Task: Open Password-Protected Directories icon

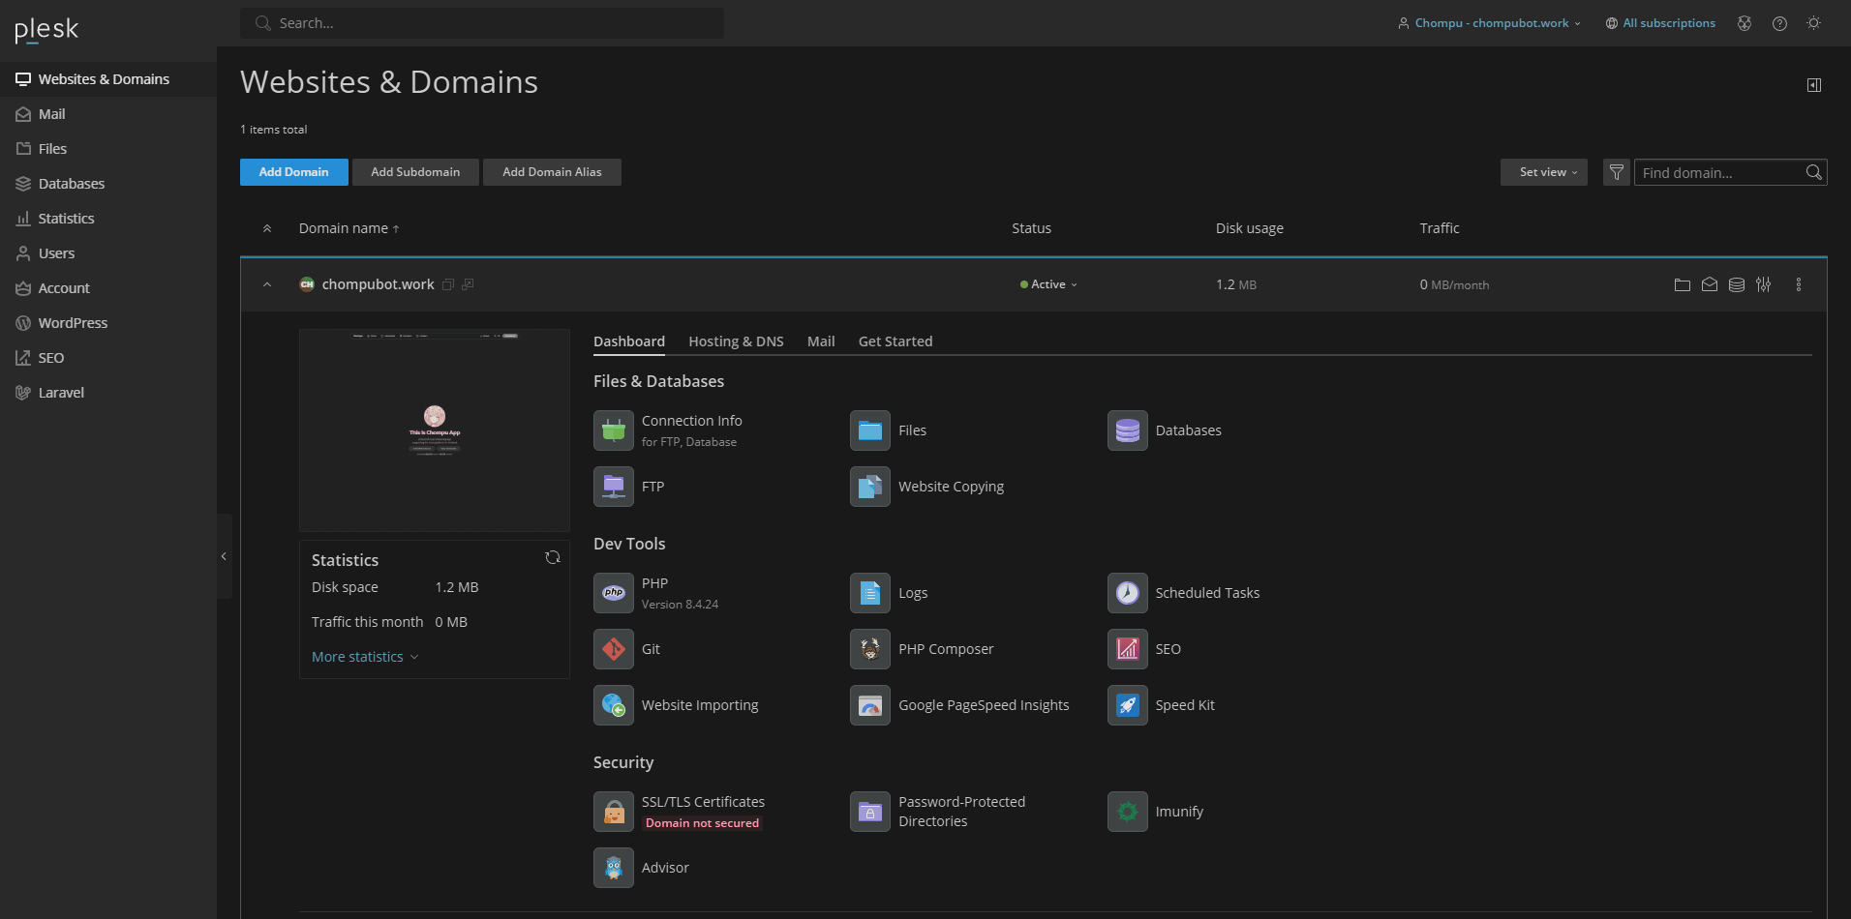Action: 870,812
